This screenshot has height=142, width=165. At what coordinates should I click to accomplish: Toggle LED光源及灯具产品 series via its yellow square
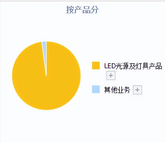96,65
